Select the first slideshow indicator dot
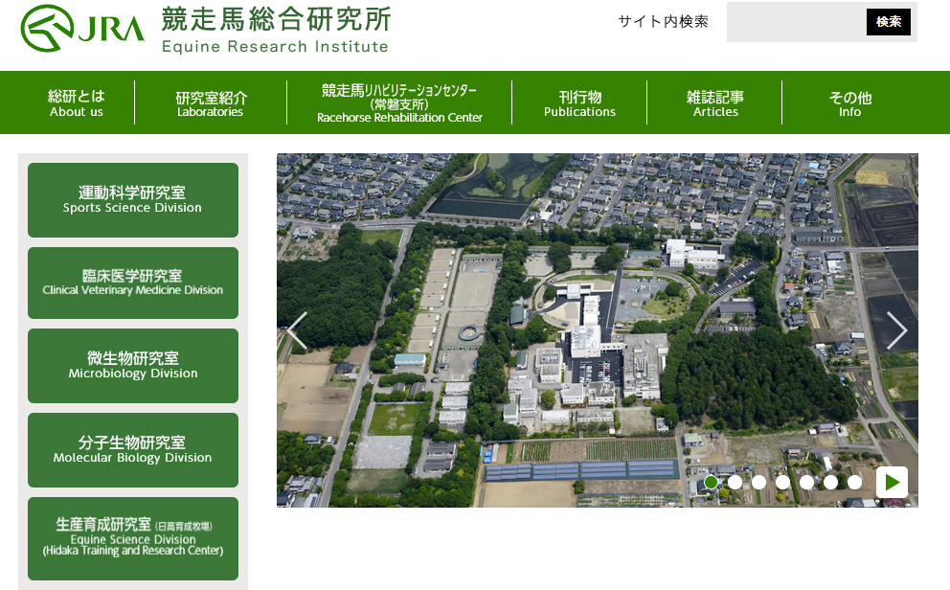Viewport: 950px width, 590px height. (x=712, y=482)
